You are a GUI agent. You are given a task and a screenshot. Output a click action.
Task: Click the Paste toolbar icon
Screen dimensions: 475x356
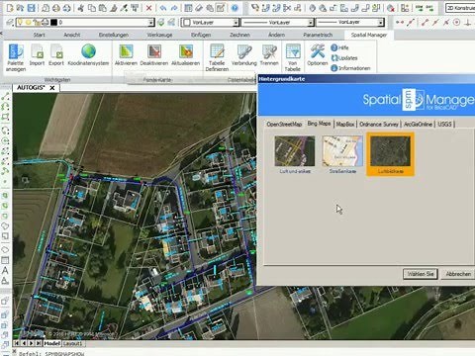click(103, 8)
